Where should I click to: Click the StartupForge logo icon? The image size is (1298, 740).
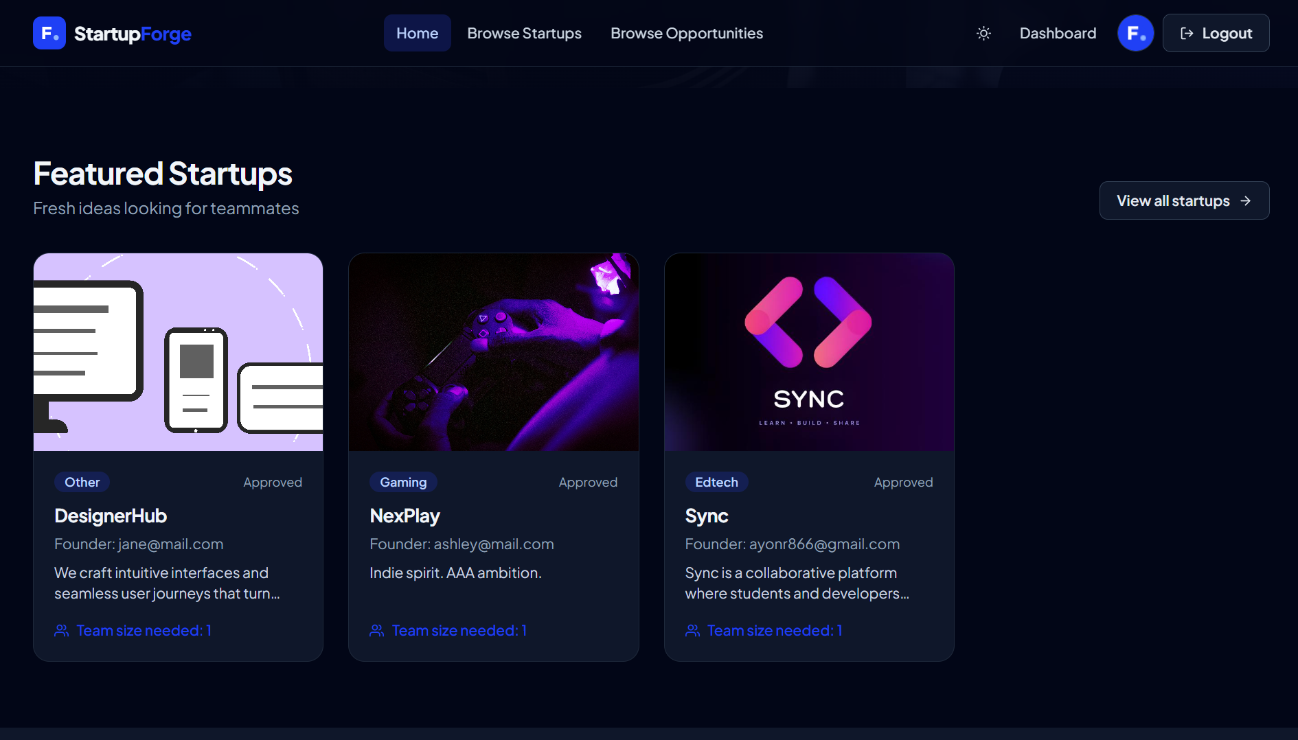coord(49,33)
